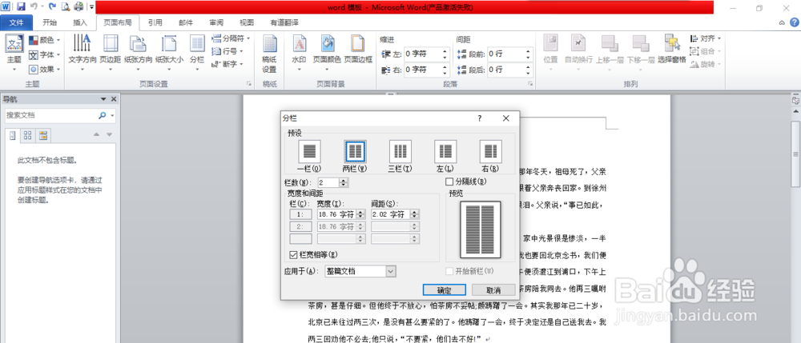Click the OK (确定) button

[x=445, y=290]
